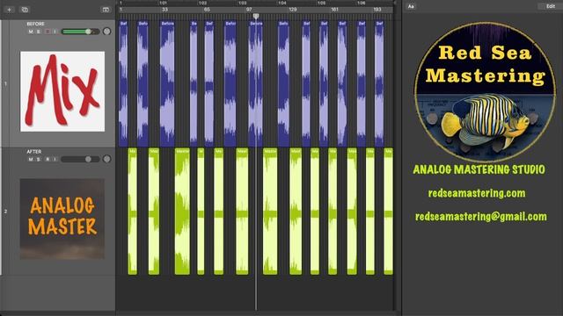Click bar 65 in the ruler
This screenshot has height=316, width=563.
point(207,10)
